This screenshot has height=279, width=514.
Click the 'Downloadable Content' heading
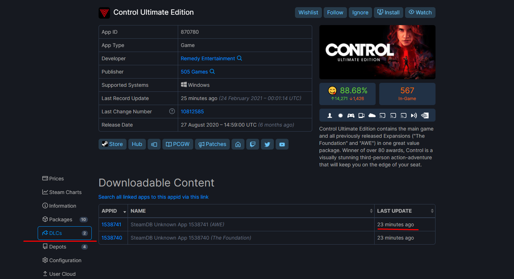click(x=156, y=183)
